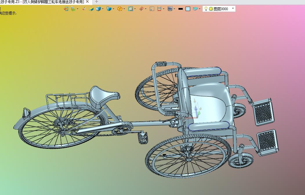Screen dimensions: 305x195
Task: Select the blue shaded cube display icon
Action: [98, 9]
